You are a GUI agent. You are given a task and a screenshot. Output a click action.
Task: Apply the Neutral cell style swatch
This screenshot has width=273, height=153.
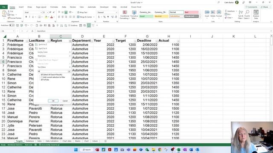161,16
